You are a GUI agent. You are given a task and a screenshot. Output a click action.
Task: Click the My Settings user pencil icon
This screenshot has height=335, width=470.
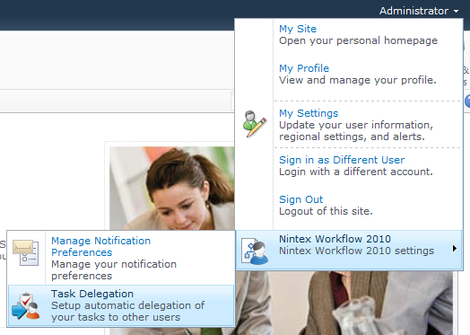point(254,124)
